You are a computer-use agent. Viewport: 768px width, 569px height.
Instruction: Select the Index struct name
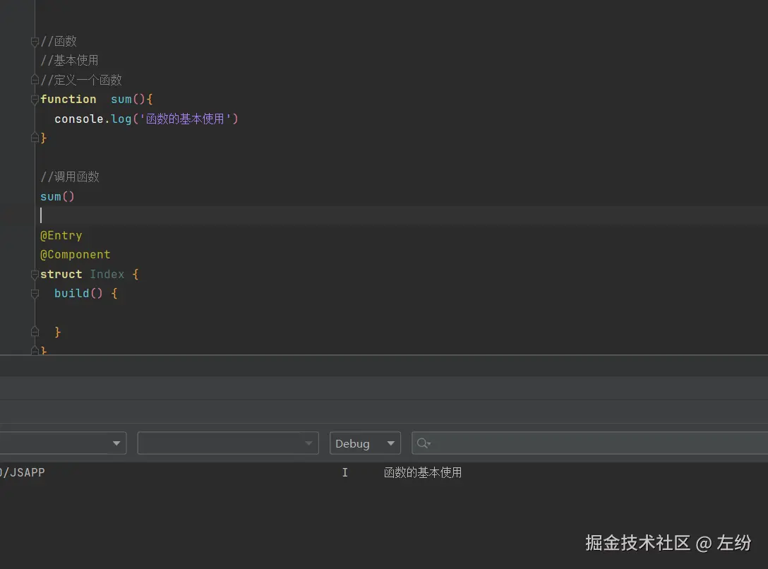107,274
